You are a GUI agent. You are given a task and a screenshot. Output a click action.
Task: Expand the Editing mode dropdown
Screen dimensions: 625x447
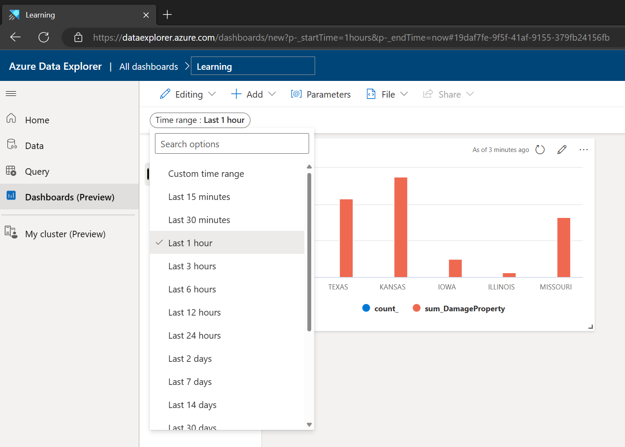(x=188, y=94)
